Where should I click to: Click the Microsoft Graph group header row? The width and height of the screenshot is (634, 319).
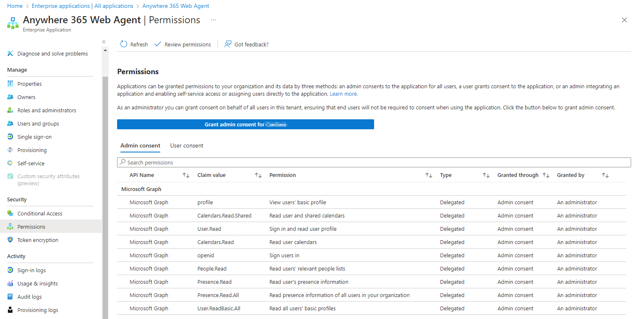pos(372,189)
